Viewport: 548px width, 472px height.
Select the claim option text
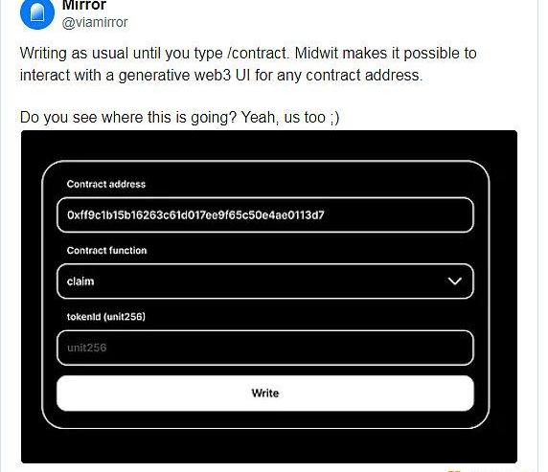[80, 281]
